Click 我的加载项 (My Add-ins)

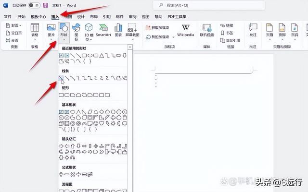click(157, 37)
